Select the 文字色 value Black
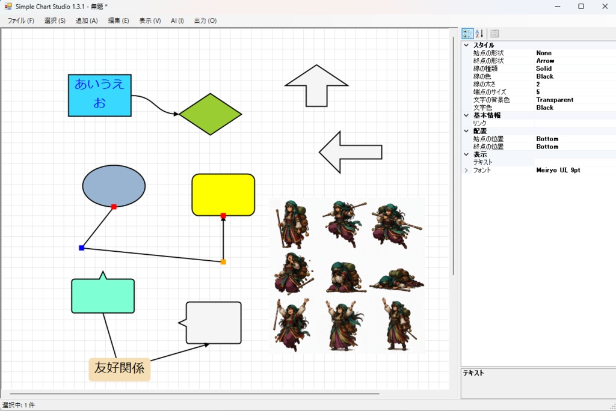 (575, 108)
